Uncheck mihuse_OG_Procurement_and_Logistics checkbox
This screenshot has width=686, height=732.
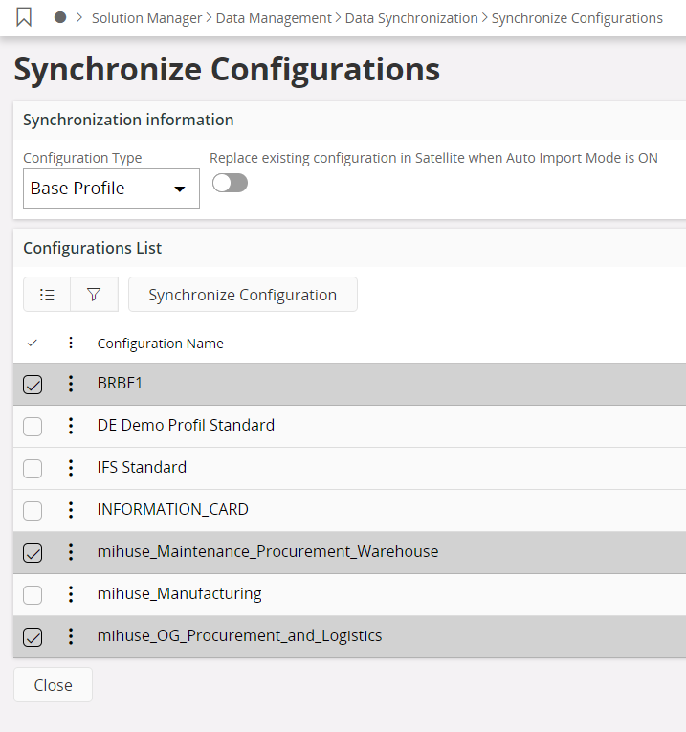point(33,637)
